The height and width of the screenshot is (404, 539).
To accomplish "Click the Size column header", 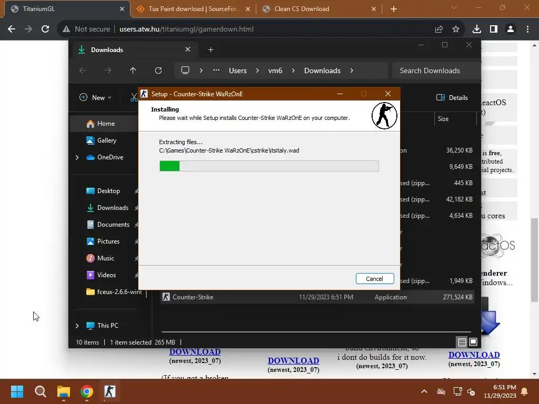I will (x=455, y=119).
